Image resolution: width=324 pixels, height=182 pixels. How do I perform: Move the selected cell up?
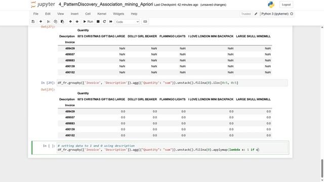click(x=70, y=22)
